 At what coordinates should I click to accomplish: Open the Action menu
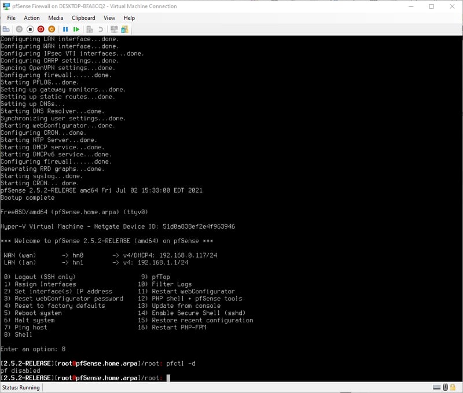point(32,18)
